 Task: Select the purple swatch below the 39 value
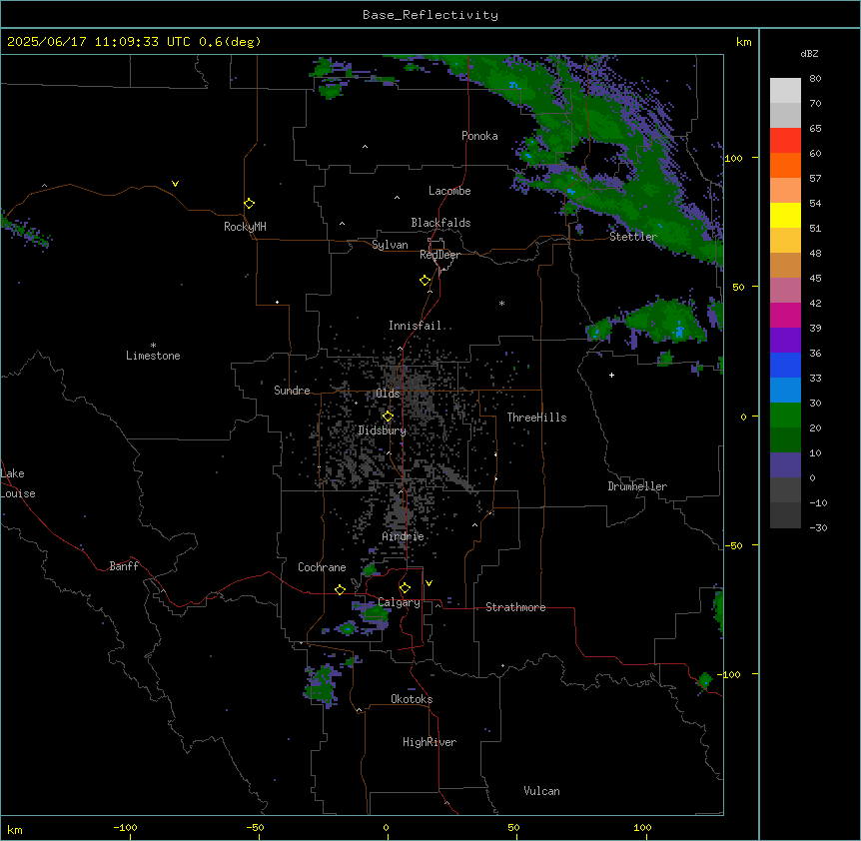(x=785, y=341)
